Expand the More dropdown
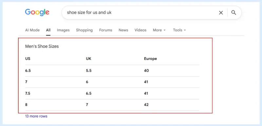Image resolution: width=262 pixels, height=126 pixels. coord(159,30)
